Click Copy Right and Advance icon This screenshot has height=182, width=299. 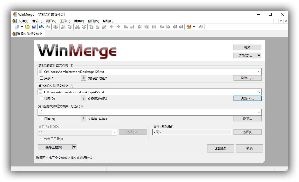coord(126,27)
